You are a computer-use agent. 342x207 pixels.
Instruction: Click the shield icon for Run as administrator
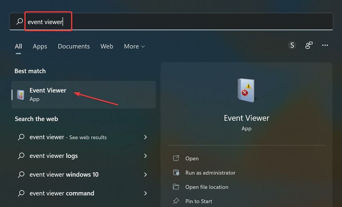click(176, 172)
